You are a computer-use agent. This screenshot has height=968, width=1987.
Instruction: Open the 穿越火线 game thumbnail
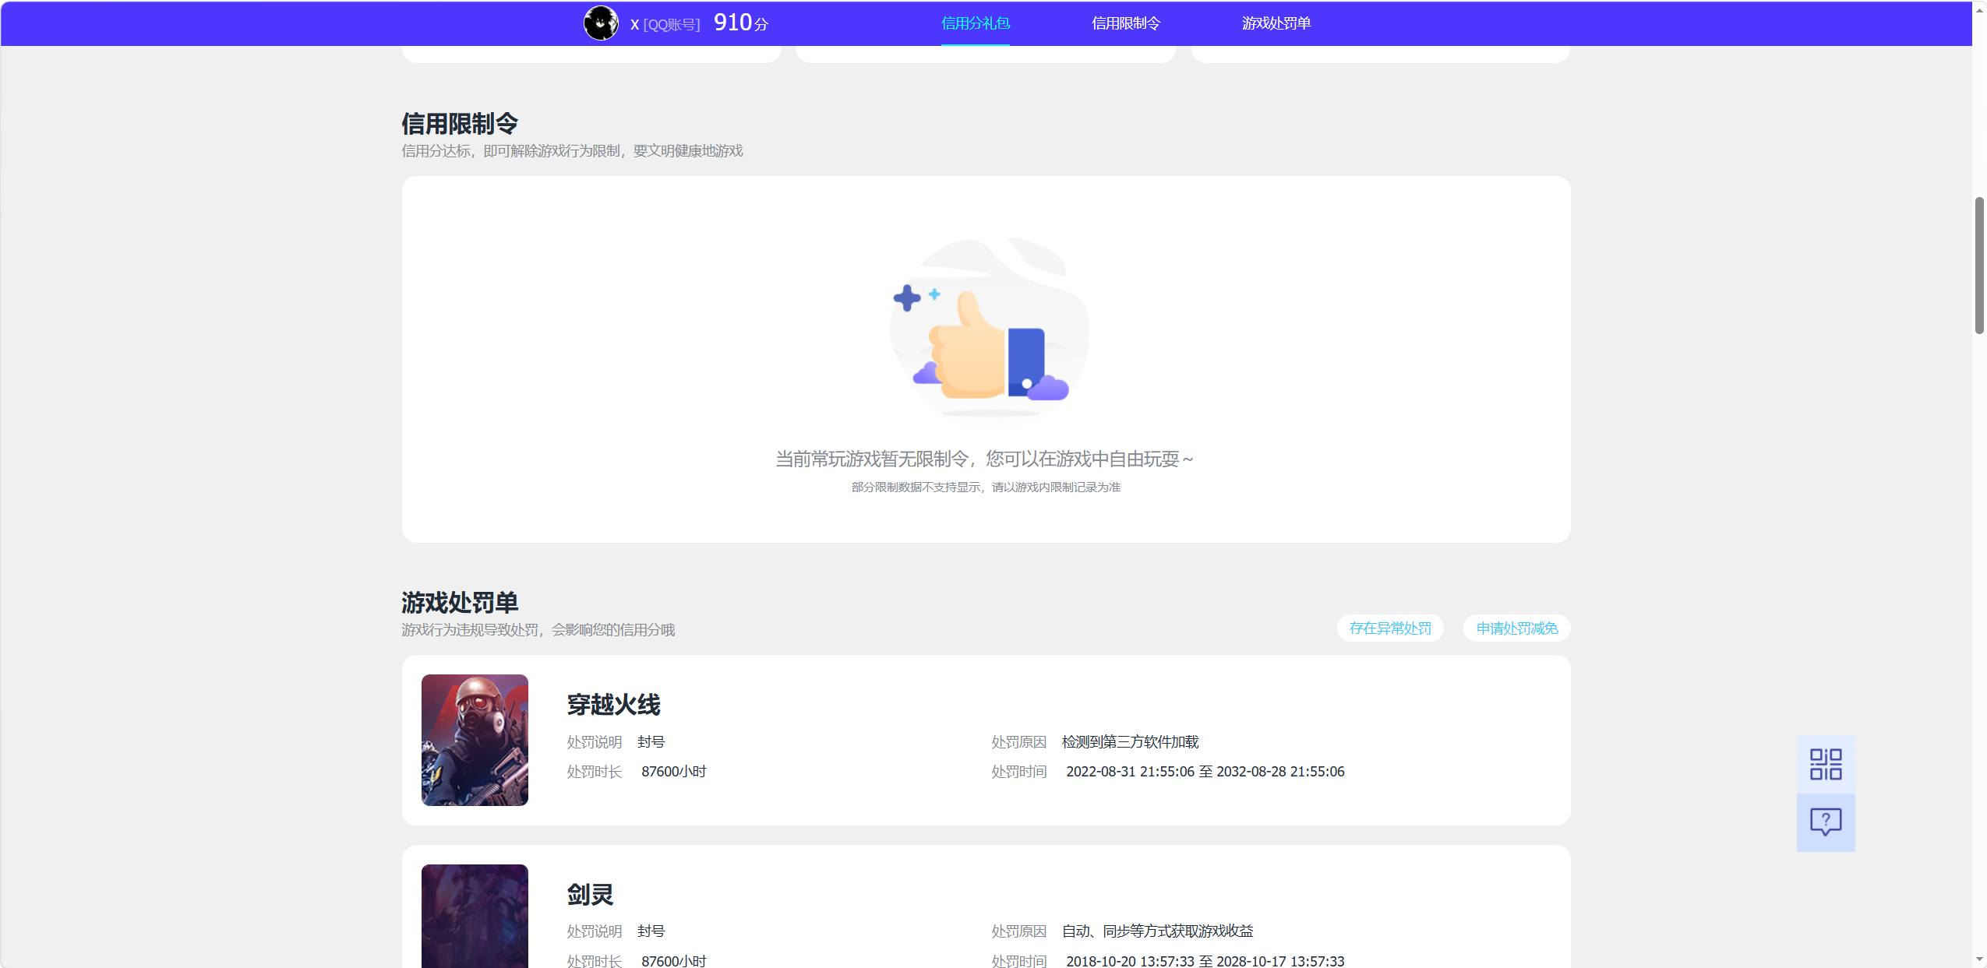click(475, 740)
